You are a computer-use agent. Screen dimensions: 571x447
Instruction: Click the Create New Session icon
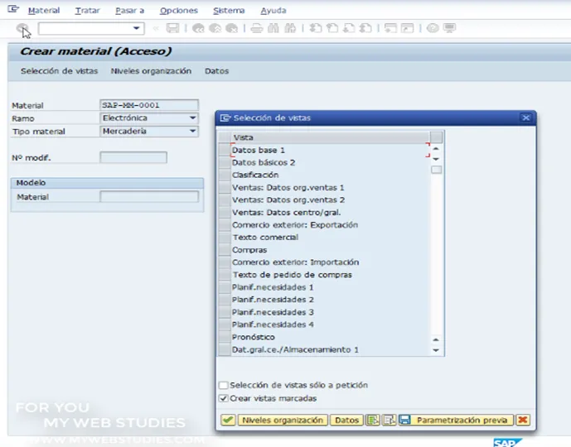click(390, 28)
